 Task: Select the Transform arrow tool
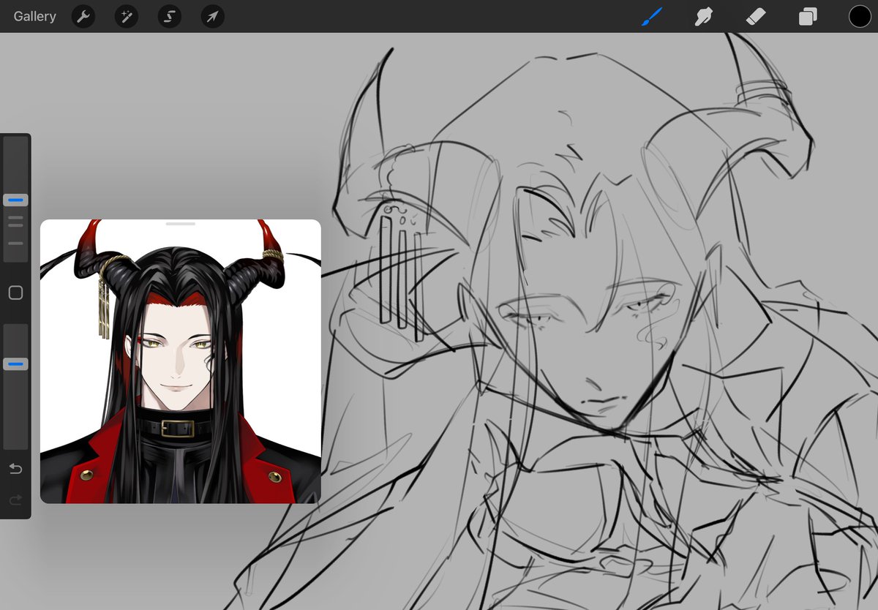point(212,16)
